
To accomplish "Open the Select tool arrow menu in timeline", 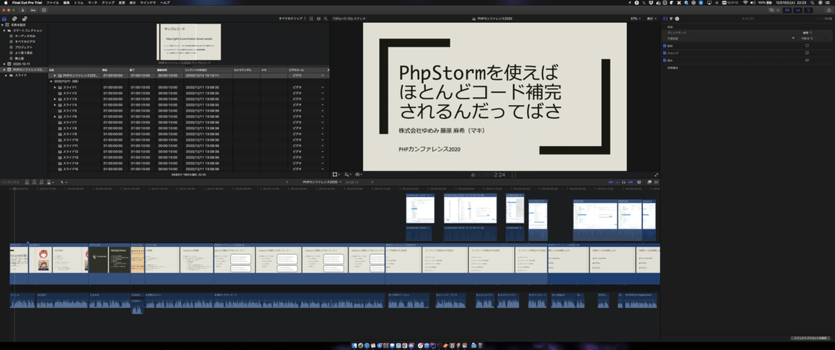I will pos(63,182).
